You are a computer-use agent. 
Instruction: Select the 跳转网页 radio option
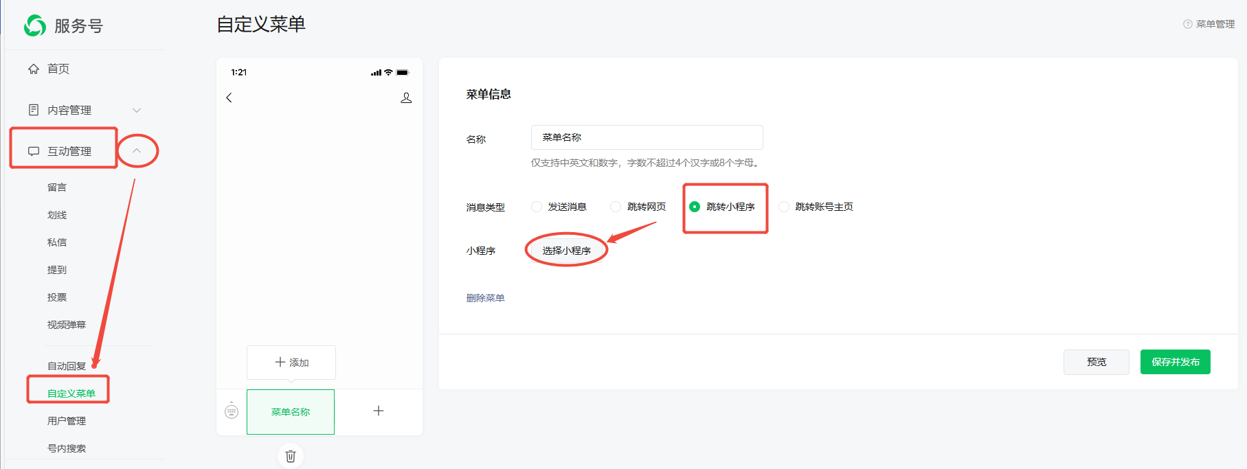[616, 207]
